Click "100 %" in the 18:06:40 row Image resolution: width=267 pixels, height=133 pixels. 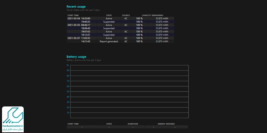(139, 28)
